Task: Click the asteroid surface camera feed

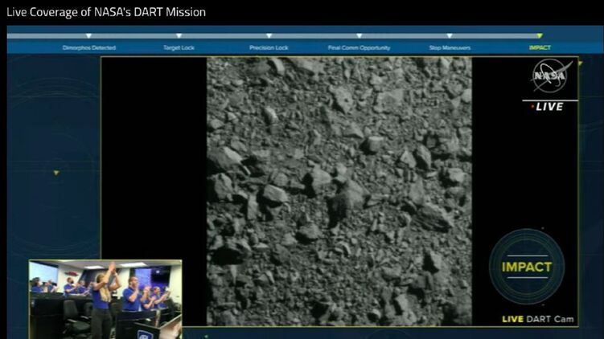Action: 339,190
